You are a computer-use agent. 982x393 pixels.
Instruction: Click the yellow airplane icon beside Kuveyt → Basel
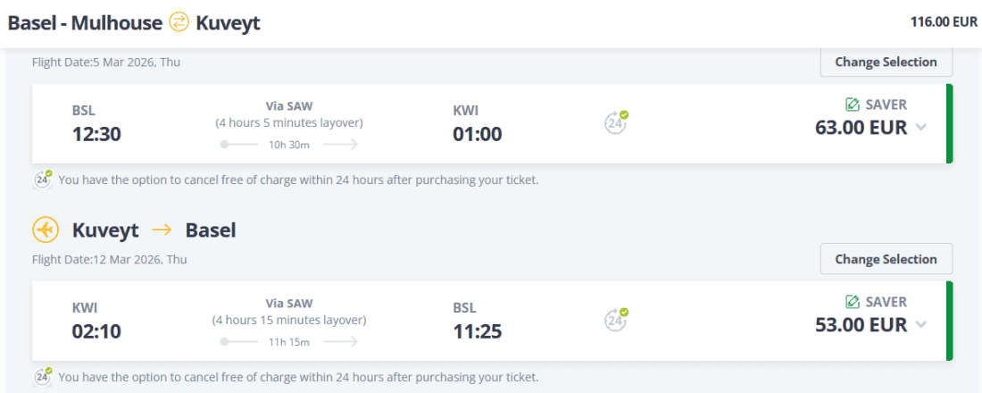(46, 230)
